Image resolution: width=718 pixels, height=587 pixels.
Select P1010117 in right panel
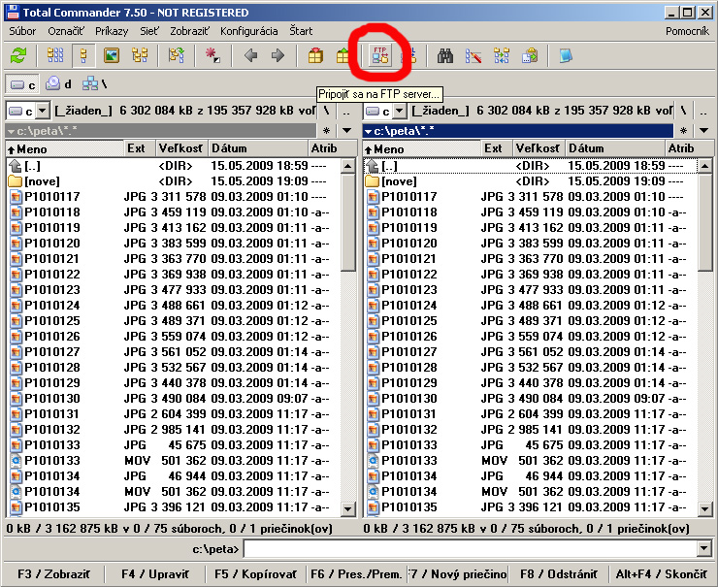531,197
